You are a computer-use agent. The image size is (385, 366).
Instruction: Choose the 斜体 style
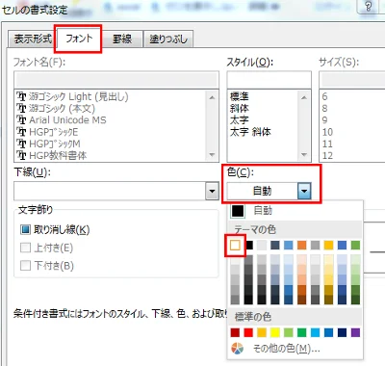point(239,108)
